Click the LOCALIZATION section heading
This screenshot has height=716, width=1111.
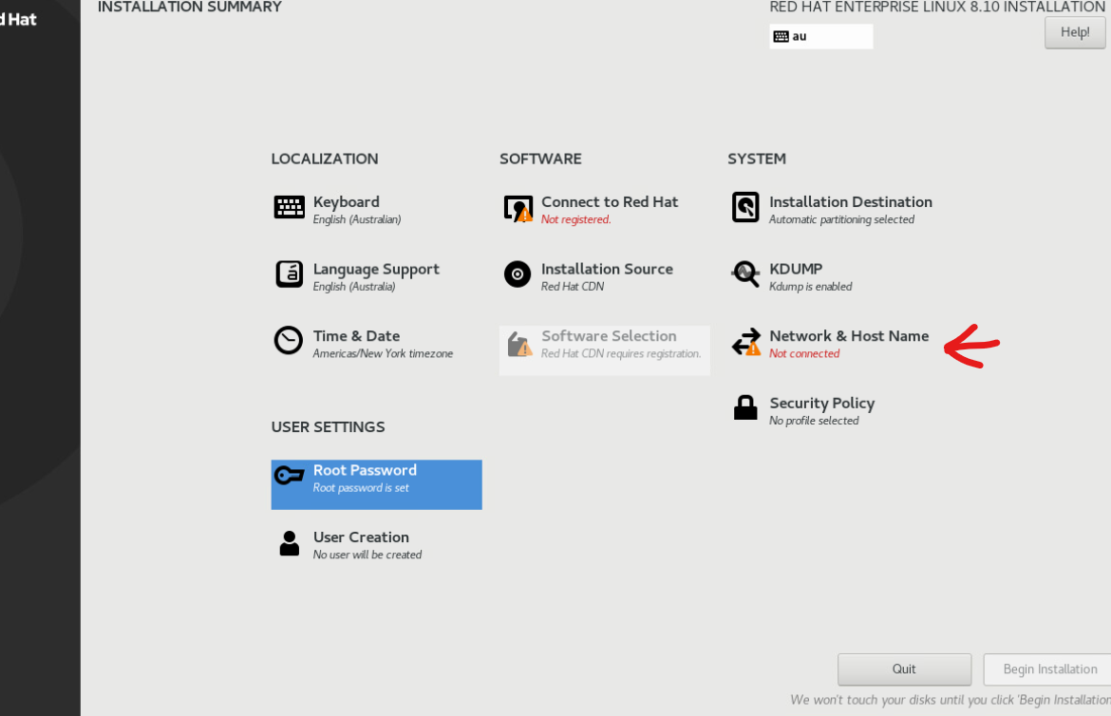tap(325, 159)
